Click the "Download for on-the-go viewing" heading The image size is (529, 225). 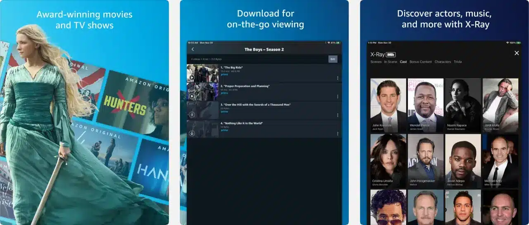(265, 19)
